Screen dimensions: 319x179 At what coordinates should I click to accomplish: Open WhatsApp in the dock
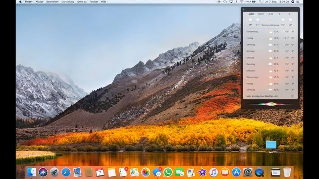tap(168, 172)
